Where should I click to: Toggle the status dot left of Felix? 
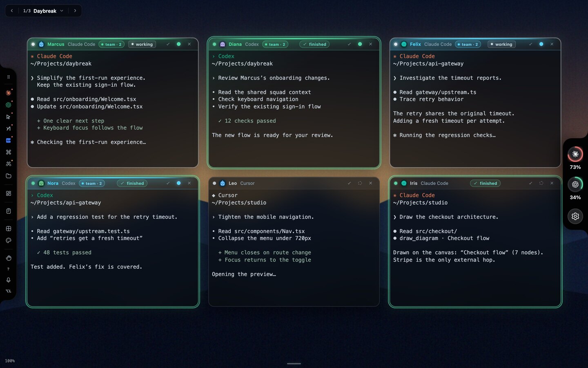[x=396, y=44]
